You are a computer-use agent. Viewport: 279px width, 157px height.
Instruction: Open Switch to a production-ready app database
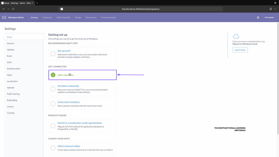click(x=76, y=123)
